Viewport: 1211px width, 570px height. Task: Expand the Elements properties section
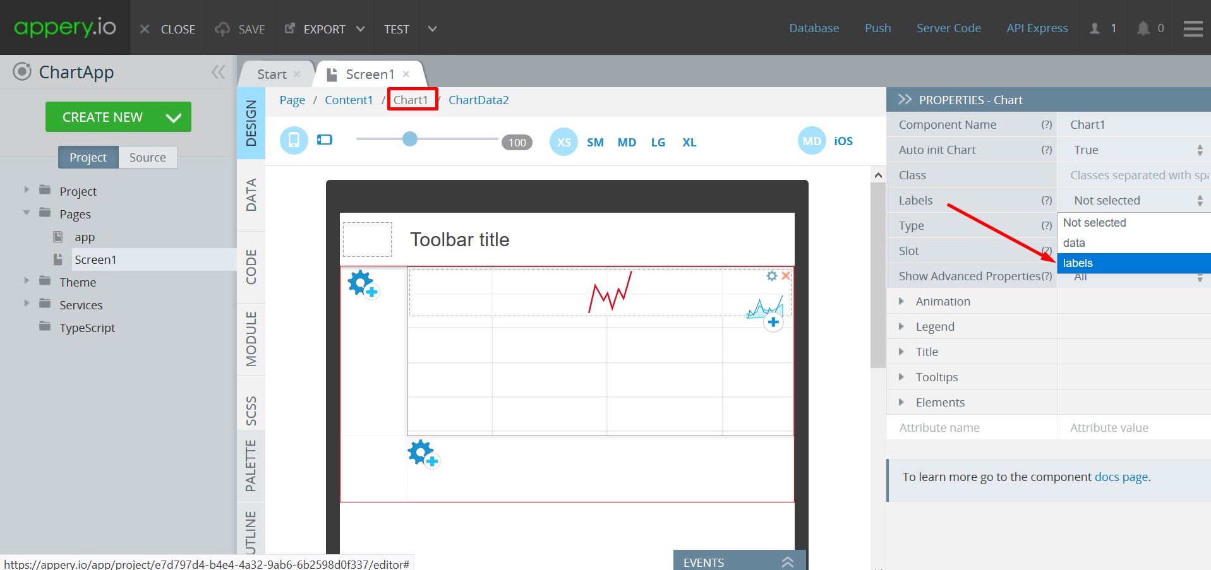(x=901, y=402)
